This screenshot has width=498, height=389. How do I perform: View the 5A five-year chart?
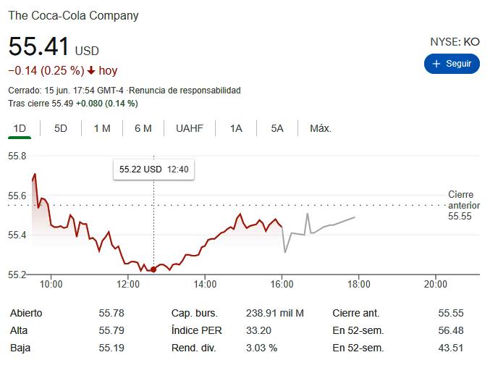click(x=277, y=128)
